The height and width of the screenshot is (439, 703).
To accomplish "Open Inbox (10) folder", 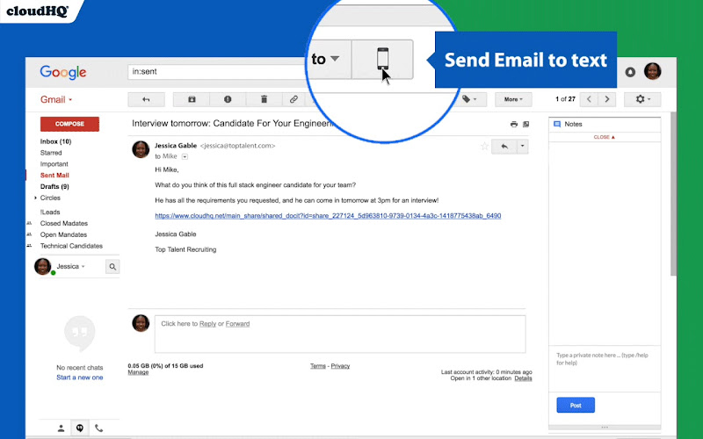I will [55, 141].
